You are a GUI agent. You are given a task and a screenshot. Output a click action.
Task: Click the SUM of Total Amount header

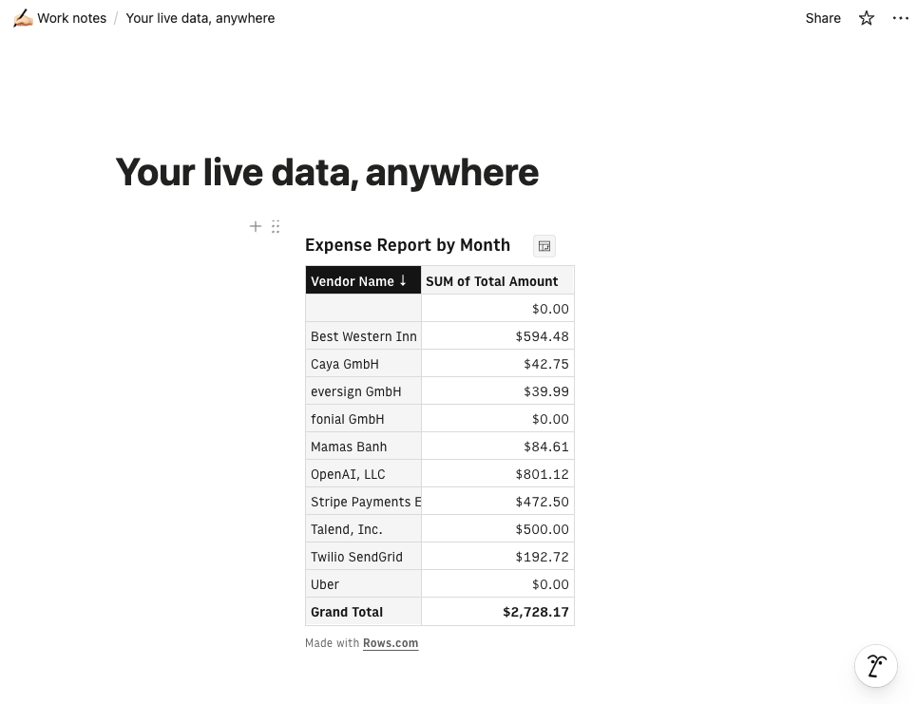point(497,281)
